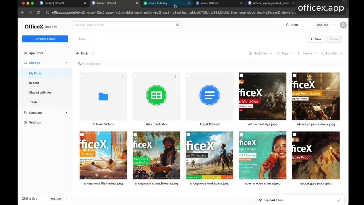The width and height of the screenshot is (364, 205).
Task: Click the OfficeX logo in the sidebar
Action: tap(34, 26)
